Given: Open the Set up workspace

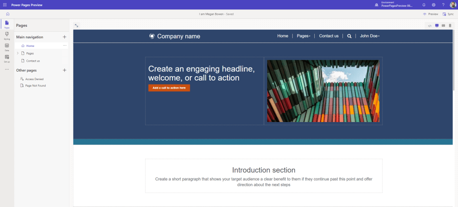Looking at the screenshot, I should point(7,58).
